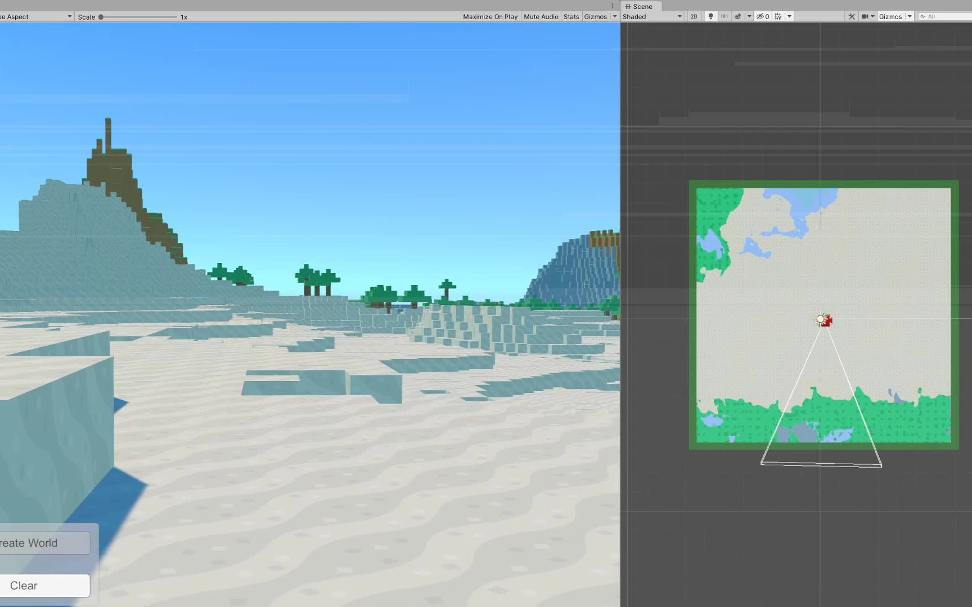This screenshot has width=972, height=607.
Task: Open the editor tools wrench icon
Action: tap(851, 16)
